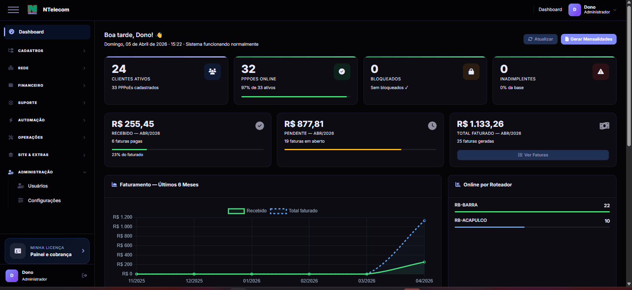Click the NTelecom brand name
This screenshot has width=632, height=290.
tap(56, 9)
